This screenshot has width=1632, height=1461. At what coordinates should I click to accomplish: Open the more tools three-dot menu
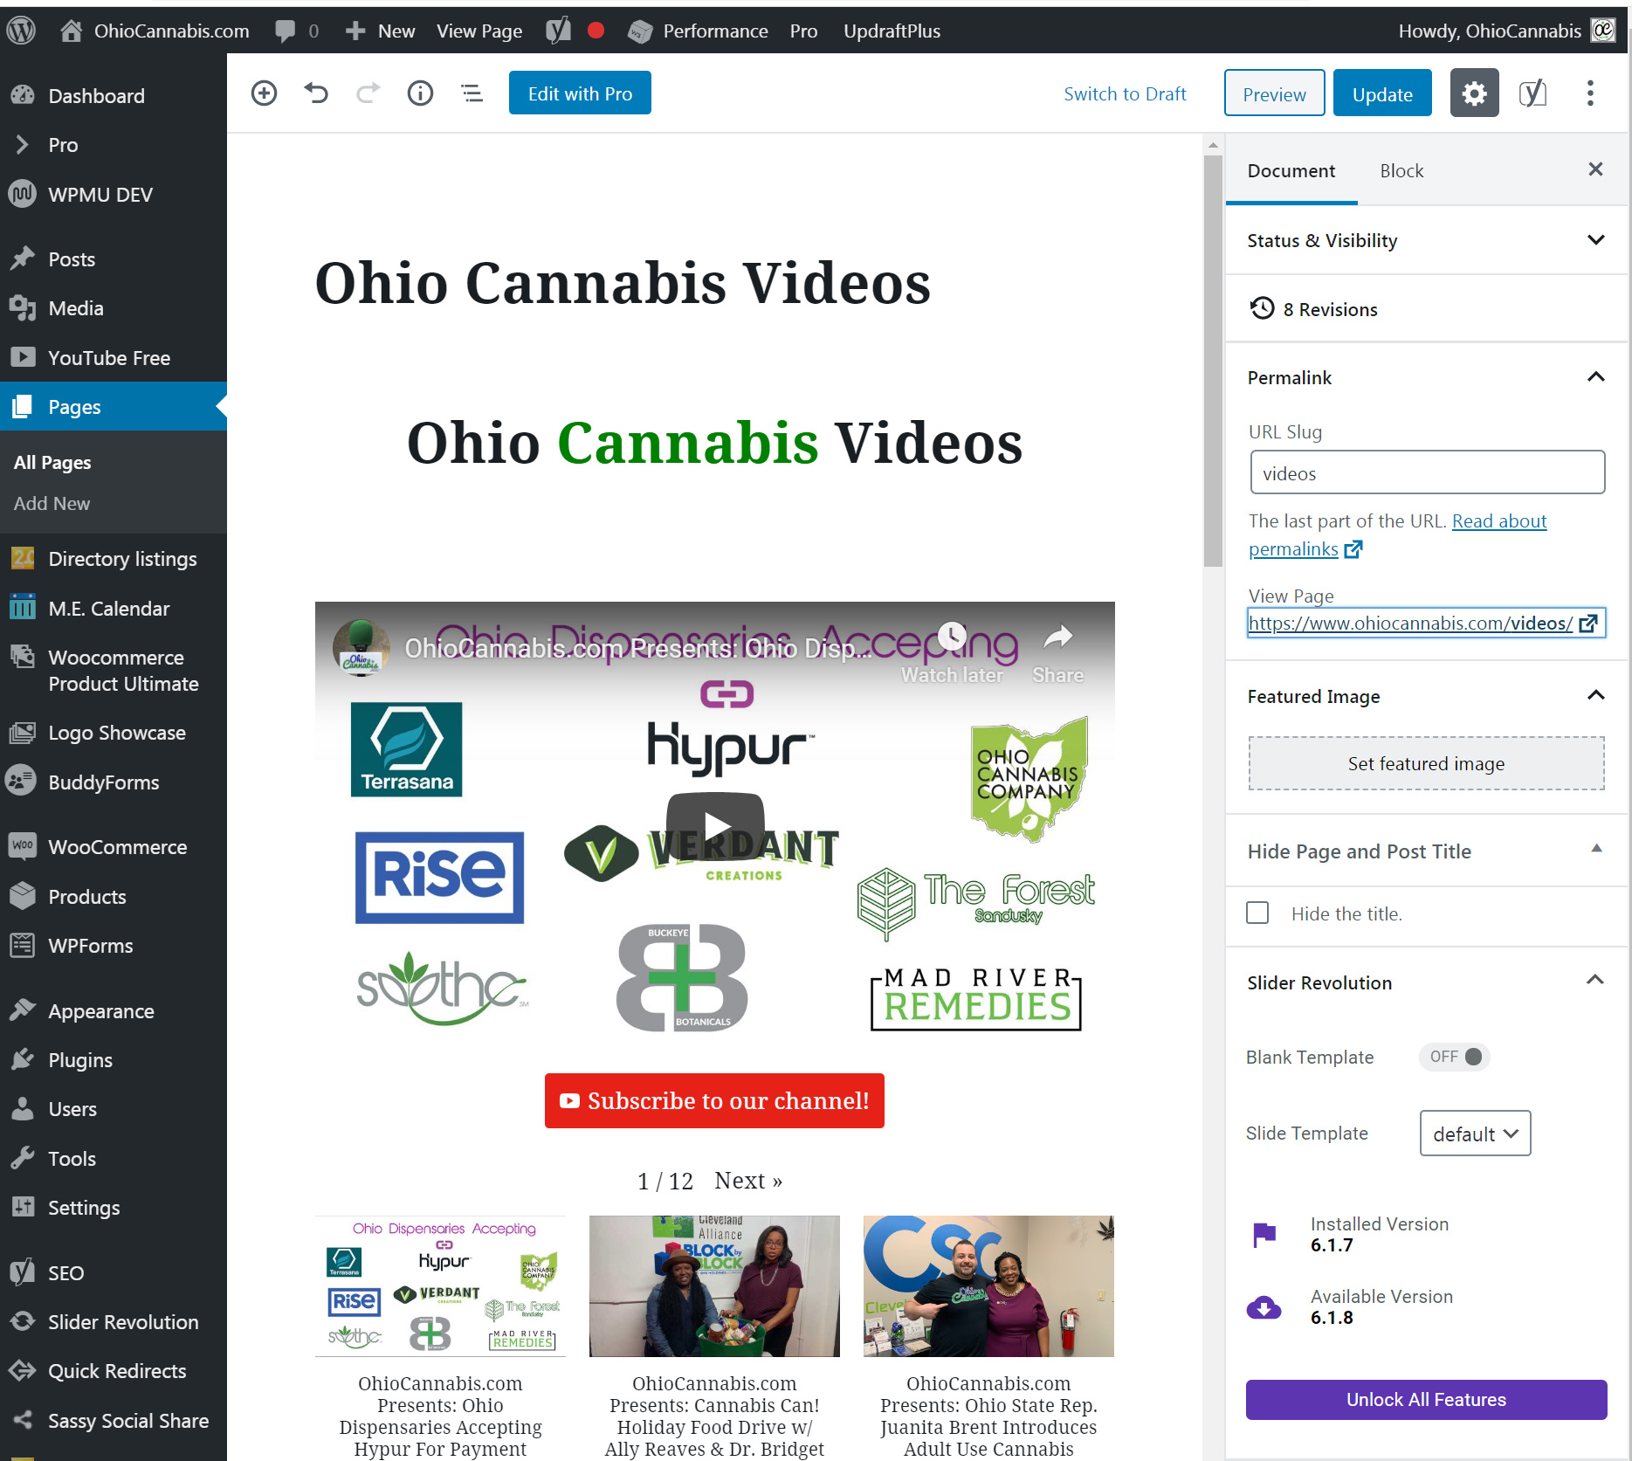[1590, 93]
